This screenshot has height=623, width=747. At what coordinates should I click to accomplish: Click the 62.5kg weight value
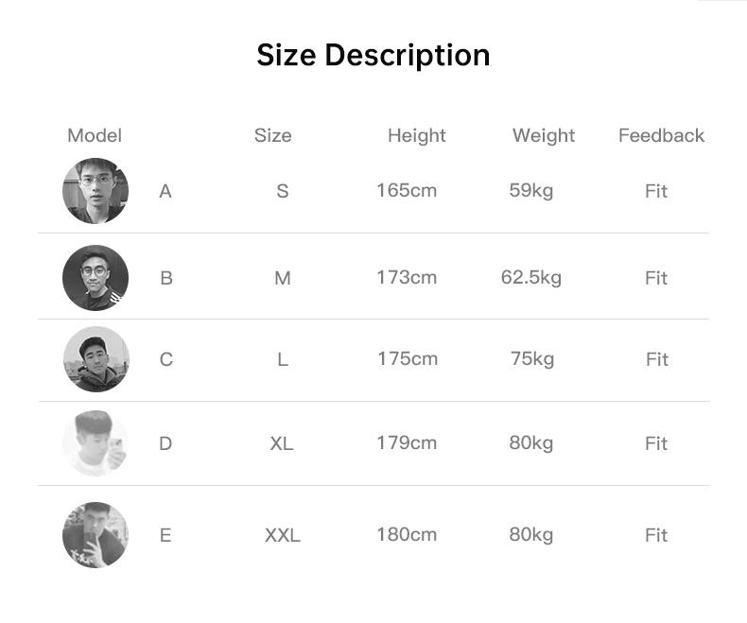530,277
